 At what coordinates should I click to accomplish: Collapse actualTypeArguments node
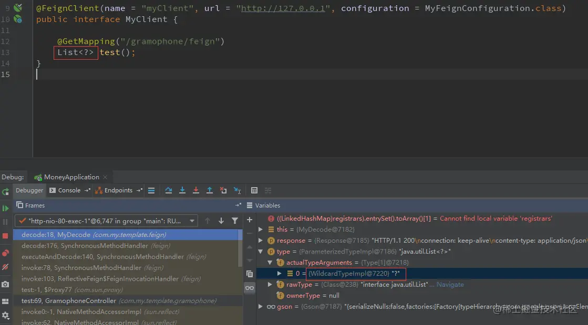(270, 263)
